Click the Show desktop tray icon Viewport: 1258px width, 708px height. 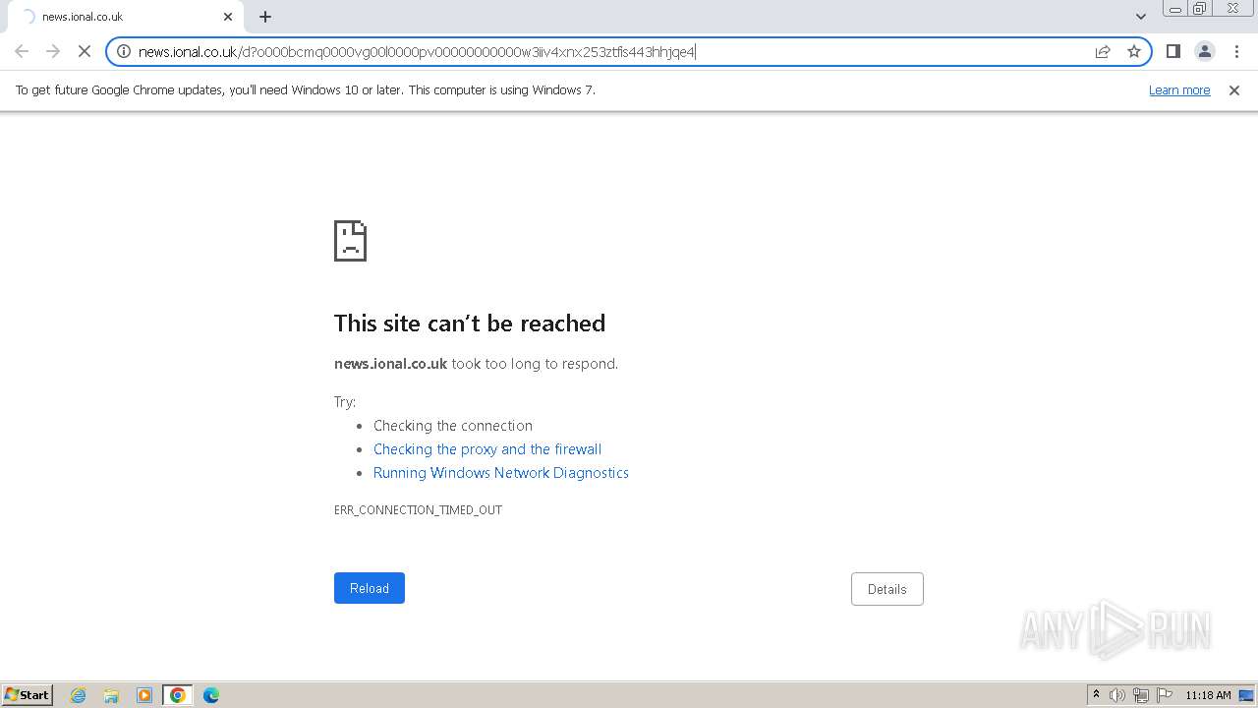(1246, 695)
